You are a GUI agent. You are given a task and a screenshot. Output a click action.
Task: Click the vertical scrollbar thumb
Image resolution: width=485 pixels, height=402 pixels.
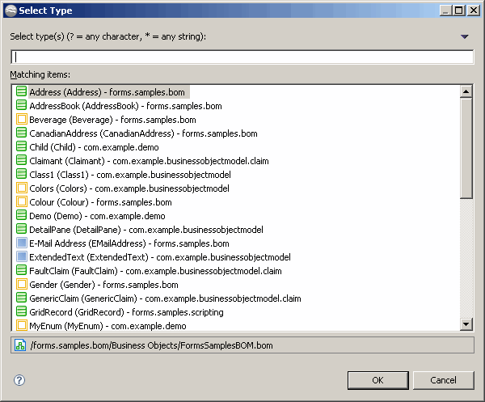[x=466, y=148]
